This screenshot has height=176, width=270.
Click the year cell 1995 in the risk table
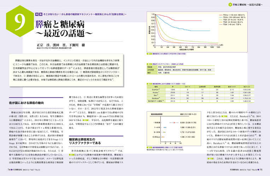tap(173, 90)
